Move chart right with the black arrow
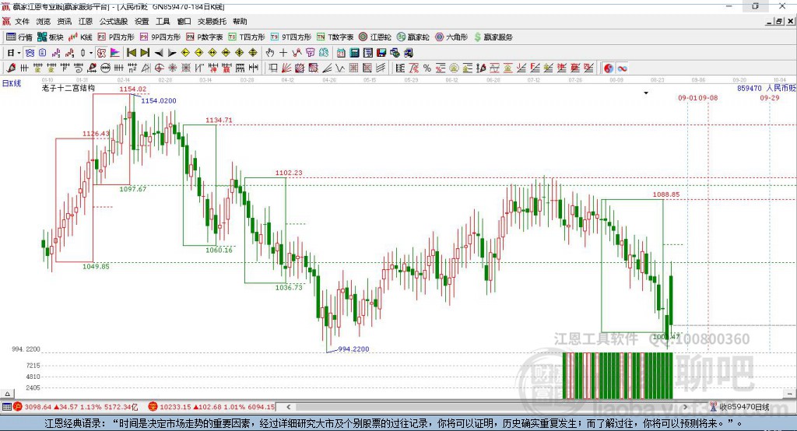The height and width of the screenshot is (431, 797). pyautogui.click(x=172, y=53)
